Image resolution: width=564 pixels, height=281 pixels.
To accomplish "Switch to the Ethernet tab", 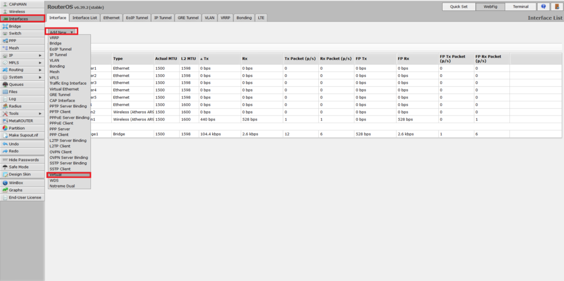I will click(x=111, y=18).
